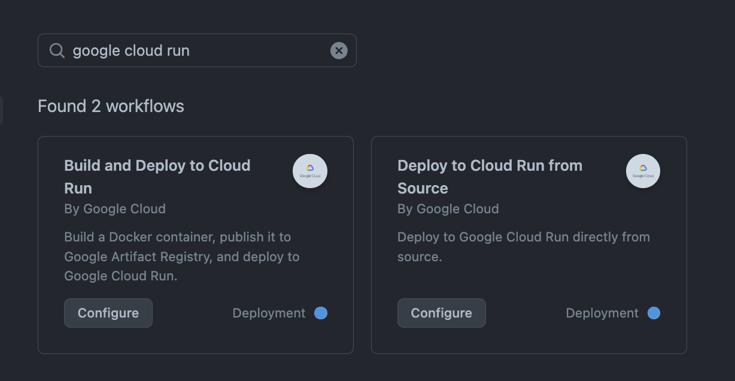
Task: Clear the search field text
Action: point(339,50)
